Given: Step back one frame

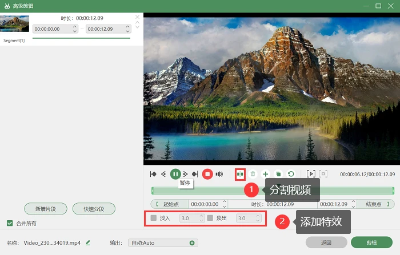Looking at the screenshot, I should pos(163,174).
